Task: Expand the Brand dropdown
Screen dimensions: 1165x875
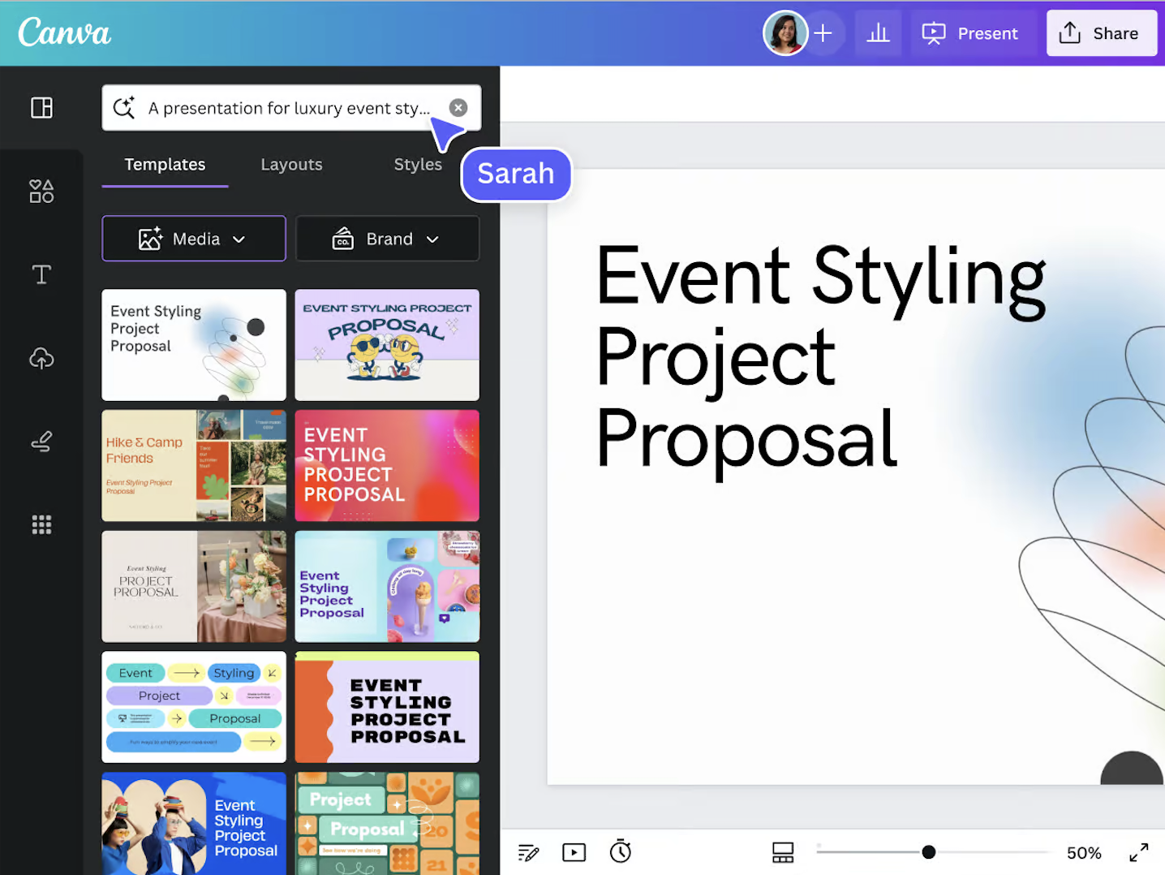Action: (x=388, y=239)
